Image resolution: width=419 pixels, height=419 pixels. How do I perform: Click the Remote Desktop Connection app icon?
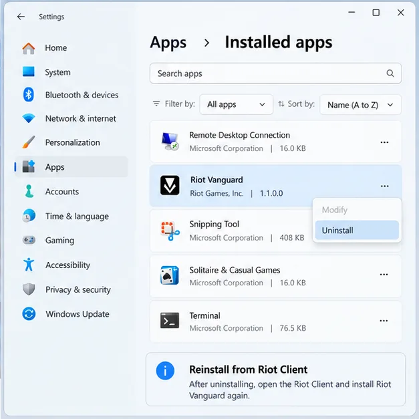click(x=170, y=142)
